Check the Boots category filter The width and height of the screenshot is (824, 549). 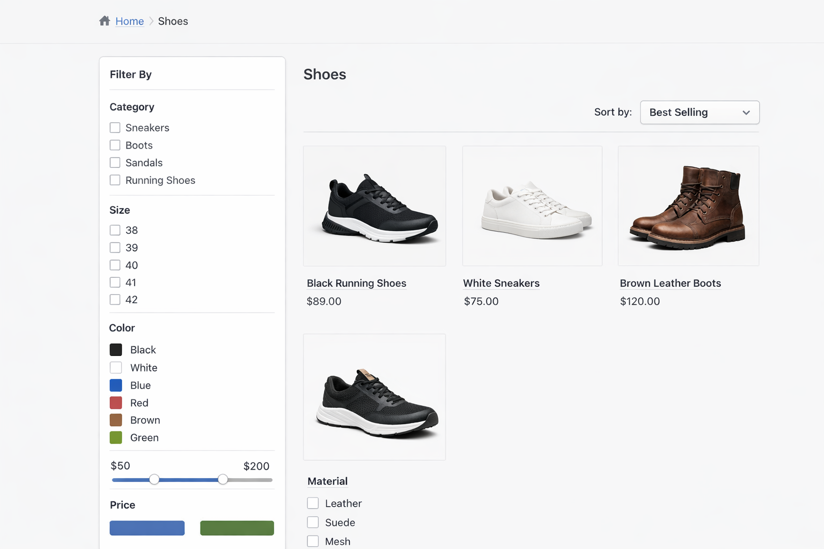pos(115,145)
